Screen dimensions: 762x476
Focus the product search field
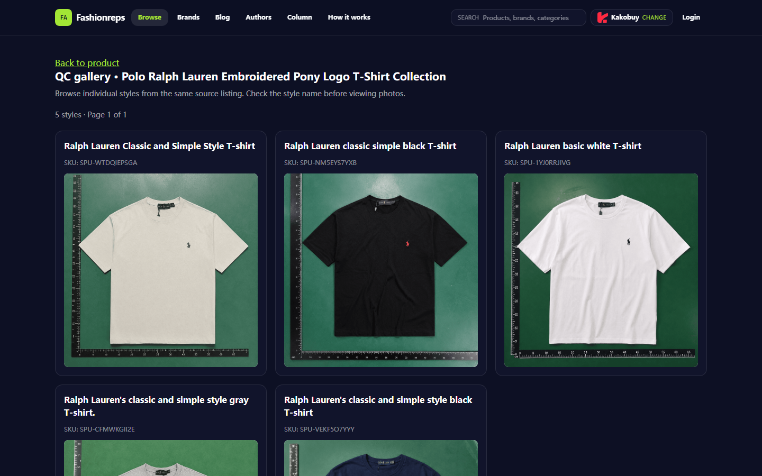[519, 17]
